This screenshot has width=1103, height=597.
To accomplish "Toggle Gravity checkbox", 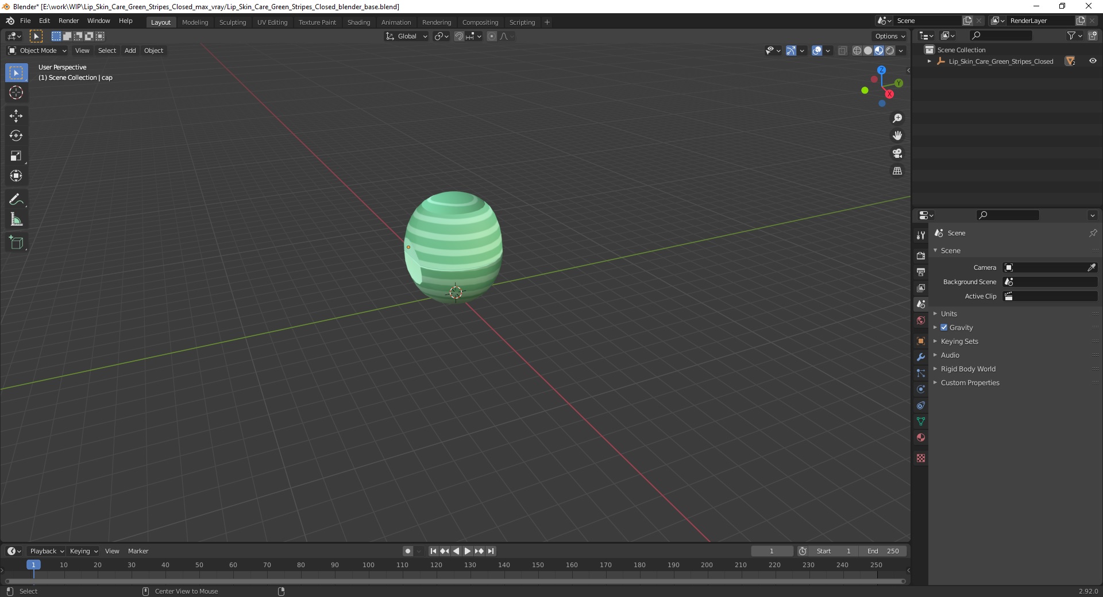I will (x=944, y=327).
